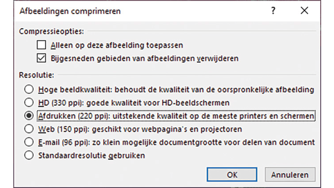Click the 'Resolutie' section heading
This screenshot has height=188, width=334.
coord(37,76)
